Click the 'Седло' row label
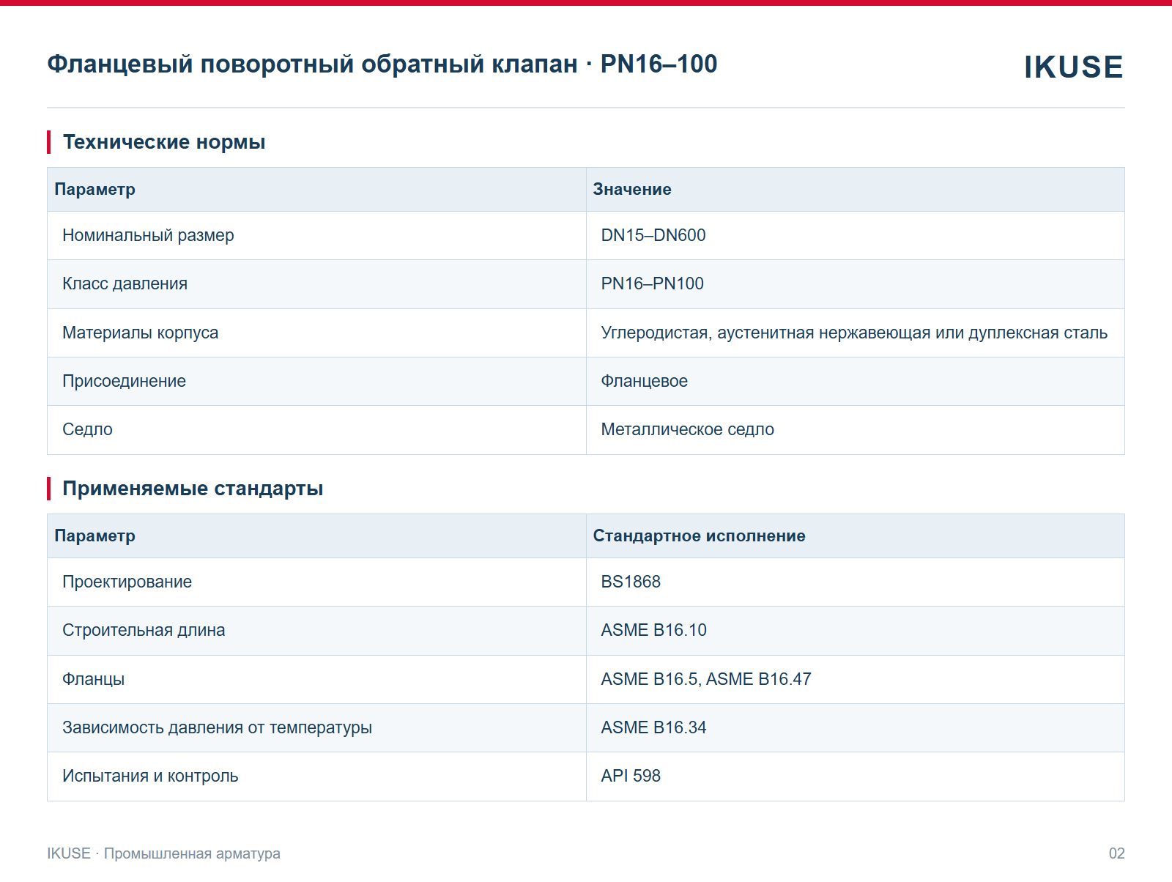The height and width of the screenshot is (882, 1172). point(87,429)
